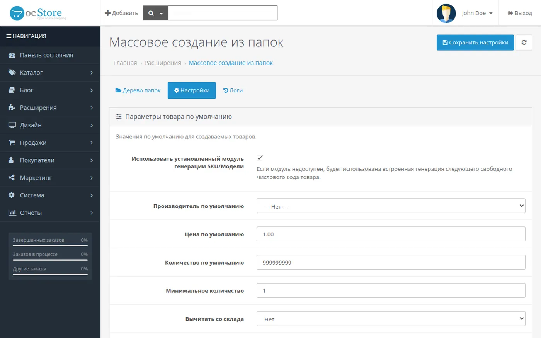Expand the Дизайн menu chevron

tap(92, 125)
